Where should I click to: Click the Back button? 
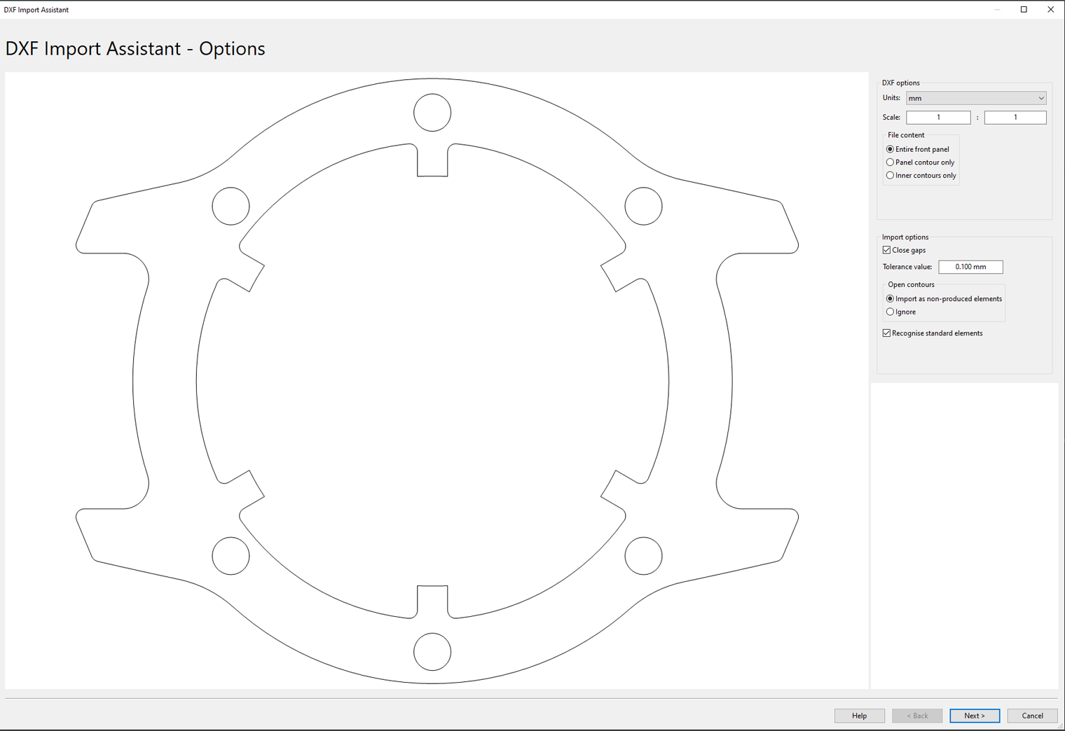916,716
